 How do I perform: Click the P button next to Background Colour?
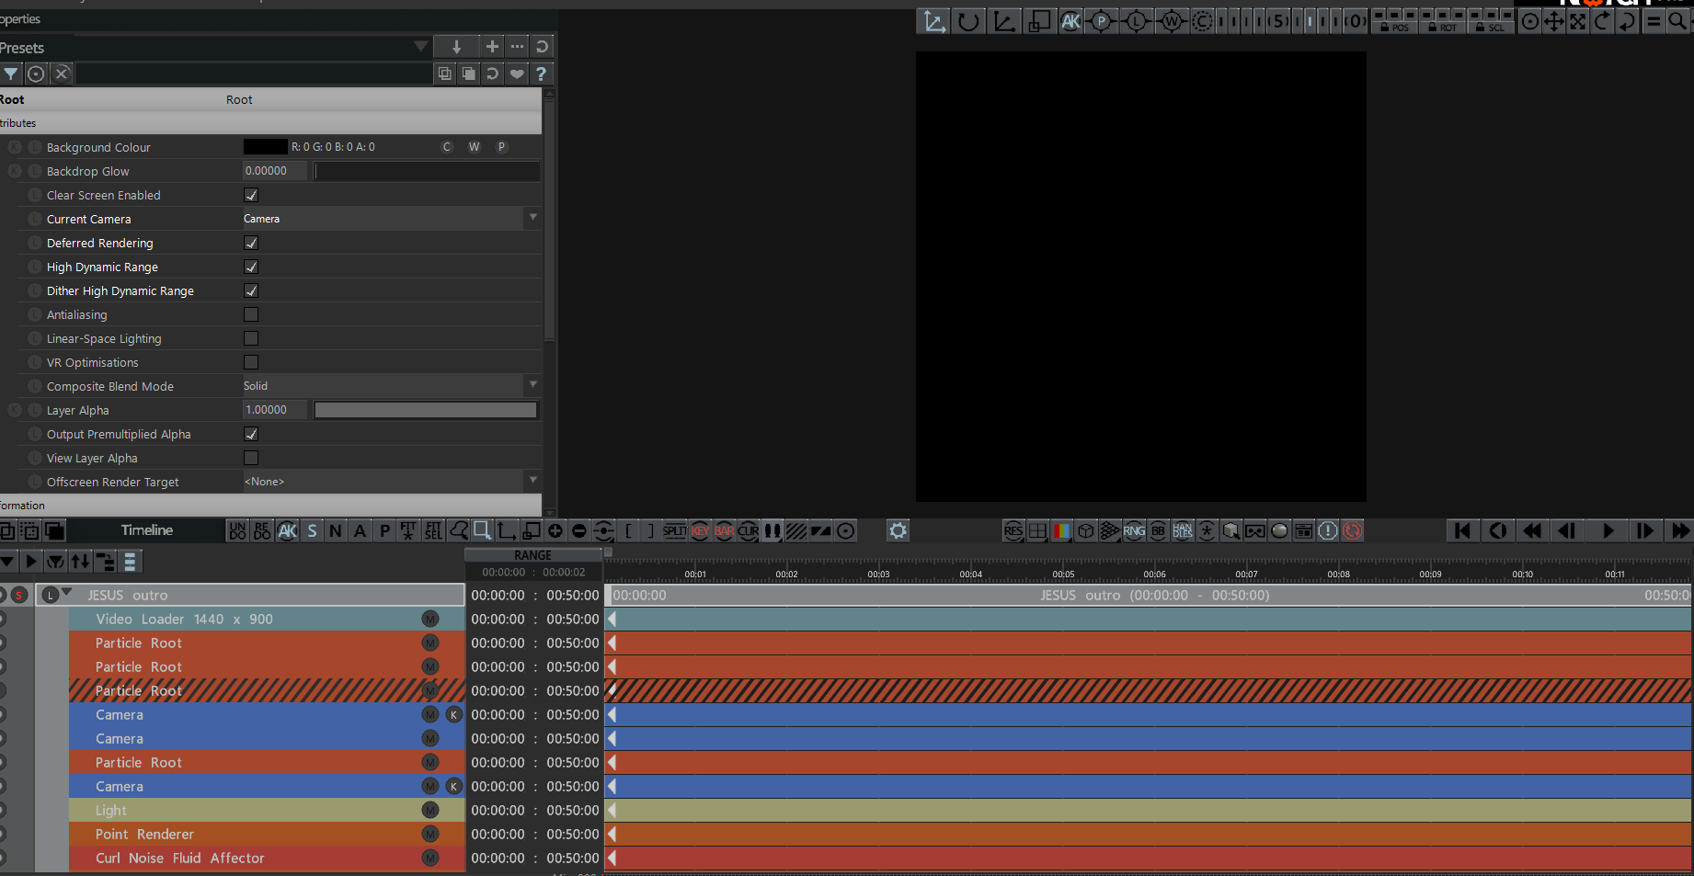(501, 147)
